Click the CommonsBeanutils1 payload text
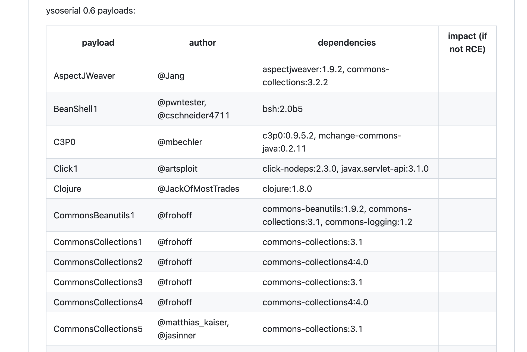The width and height of the screenshot is (527, 352). (94, 215)
